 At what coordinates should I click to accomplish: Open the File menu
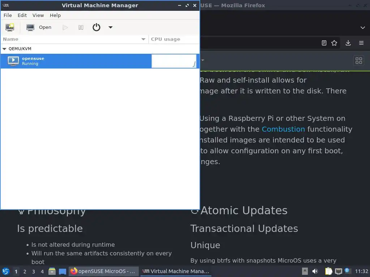point(8,15)
